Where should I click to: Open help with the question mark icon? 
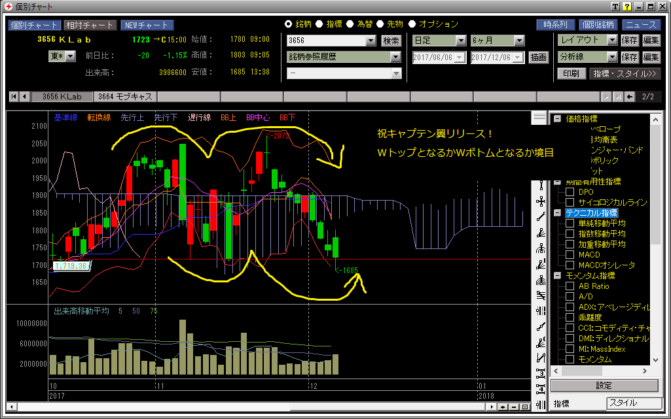pos(627,7)
